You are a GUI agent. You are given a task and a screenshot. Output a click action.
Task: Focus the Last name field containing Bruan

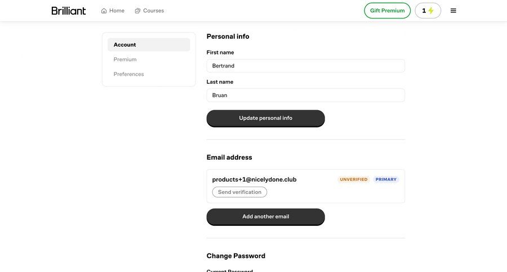(305, 95)
